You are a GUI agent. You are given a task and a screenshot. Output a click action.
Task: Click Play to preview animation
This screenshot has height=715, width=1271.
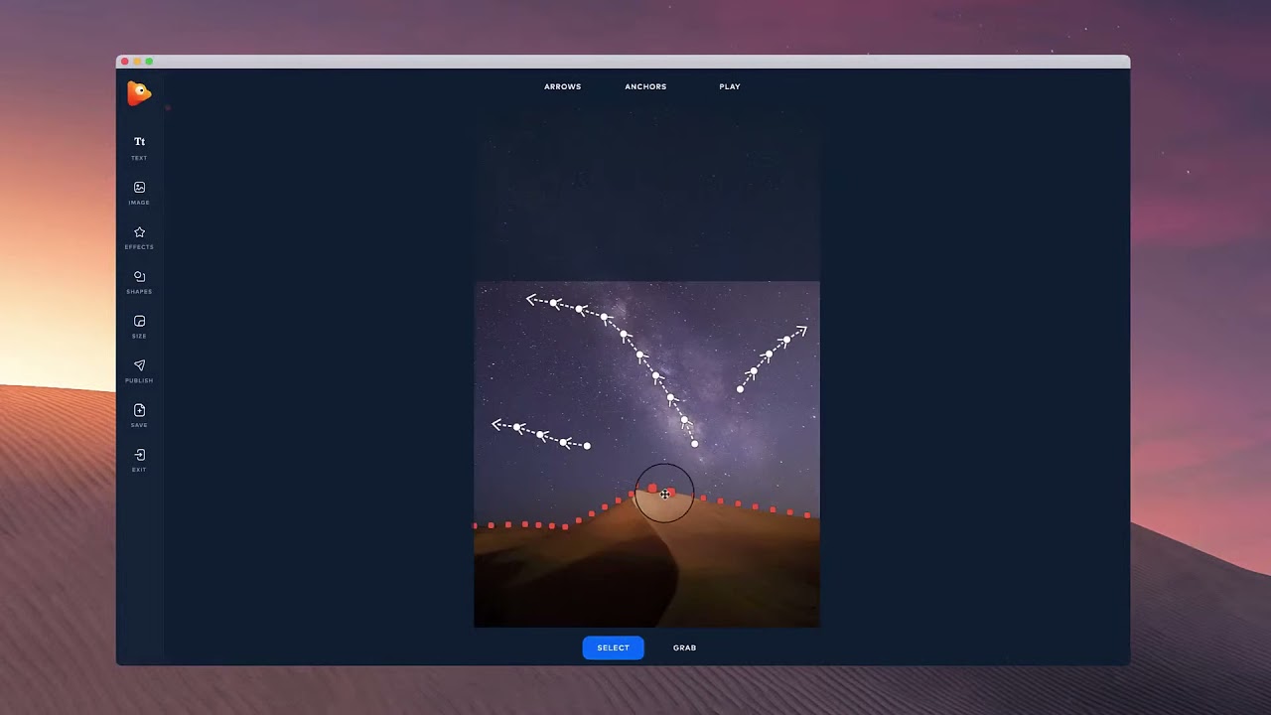(x=730, y=86)
